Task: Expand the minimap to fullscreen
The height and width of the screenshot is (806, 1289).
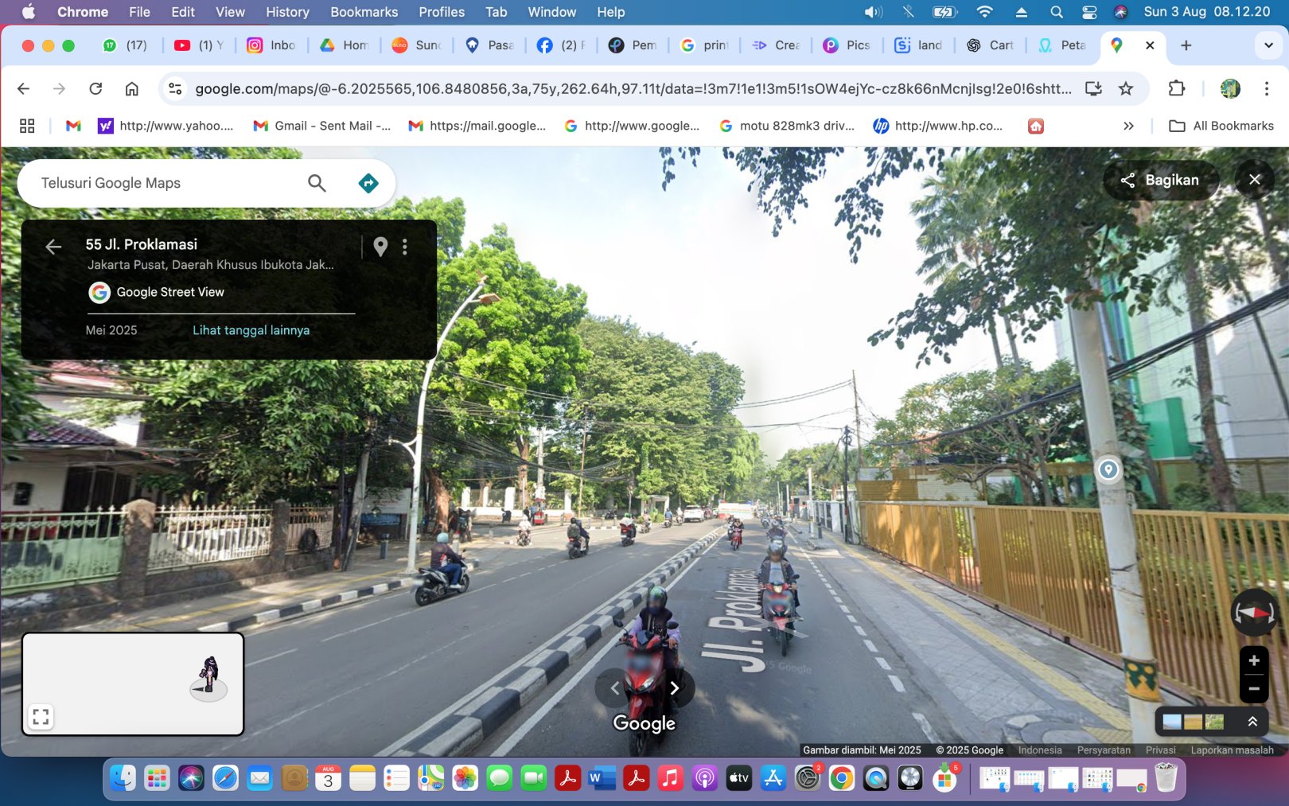Action: pos(41,717)
